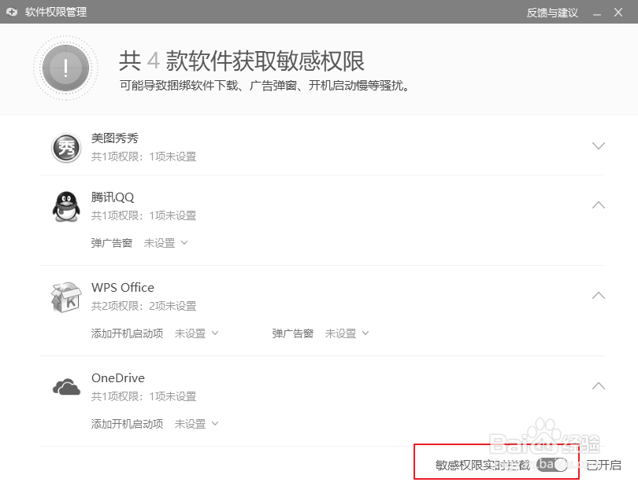This screenshot has height=486, width=638.
Task: Open the 反馈与建议 link
Action: click(x=551, y=12)
